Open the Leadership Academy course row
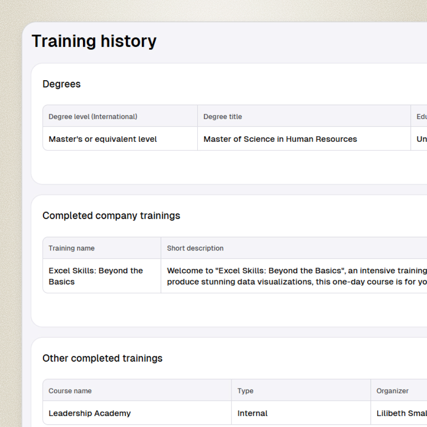Viewport: 427px width, 427px height. (x=90, y=413)
